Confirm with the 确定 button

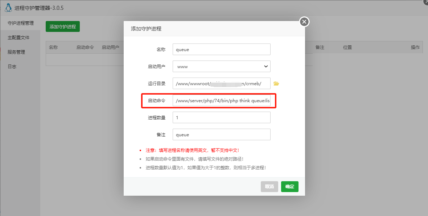[289, 187]
